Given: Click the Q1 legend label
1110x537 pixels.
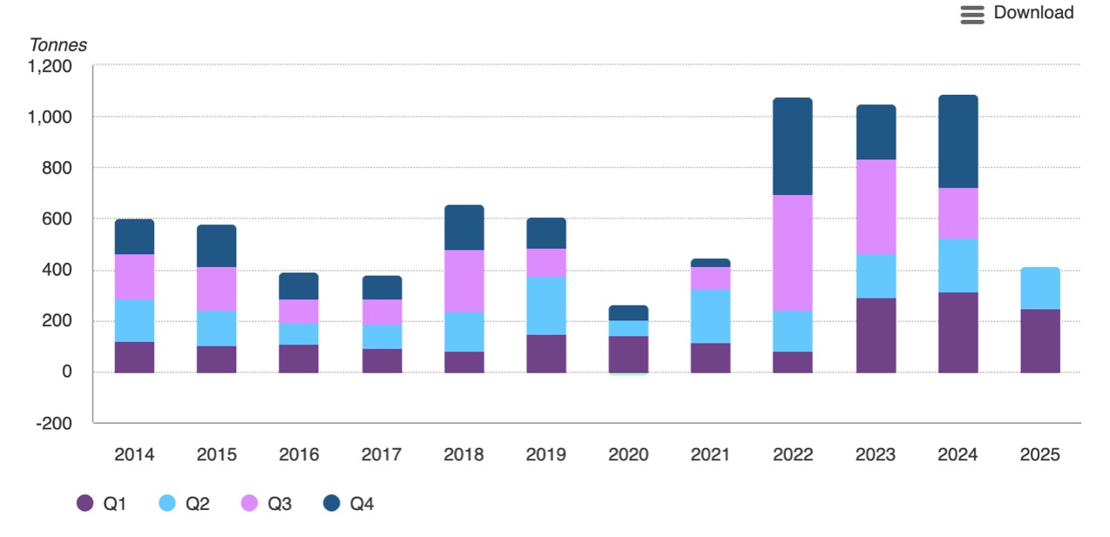Looking at the screenshot, I should click(x=115, y=504).
